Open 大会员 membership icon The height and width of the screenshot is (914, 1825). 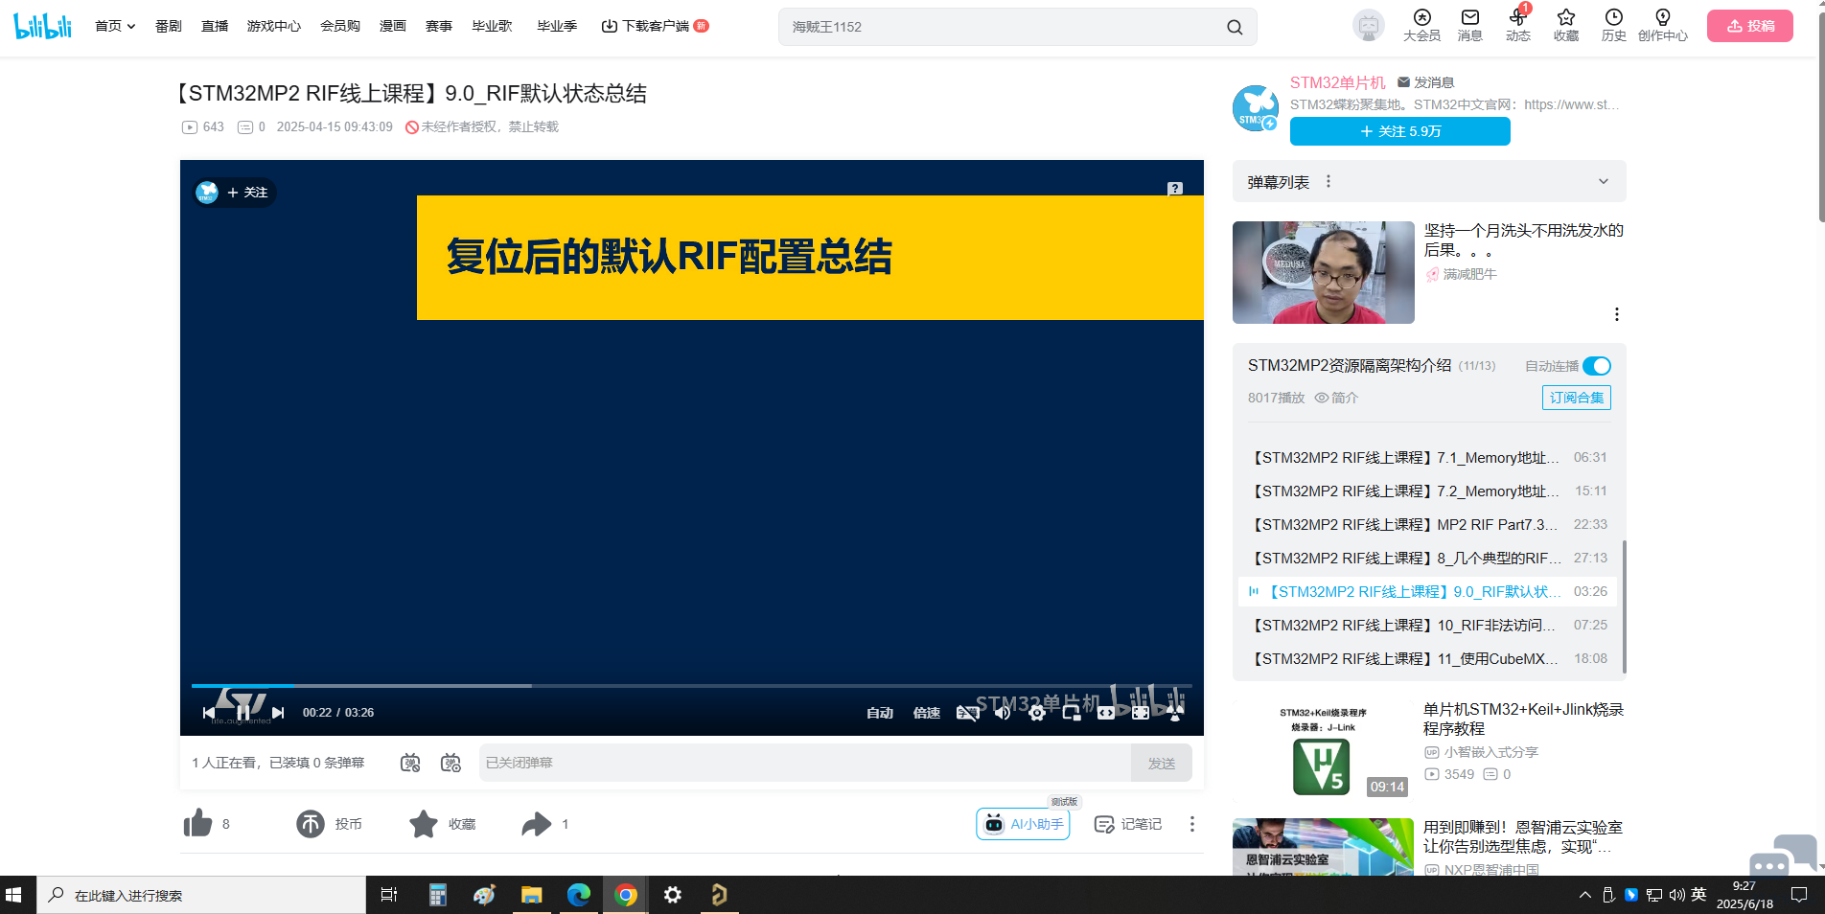[1422, 26]
